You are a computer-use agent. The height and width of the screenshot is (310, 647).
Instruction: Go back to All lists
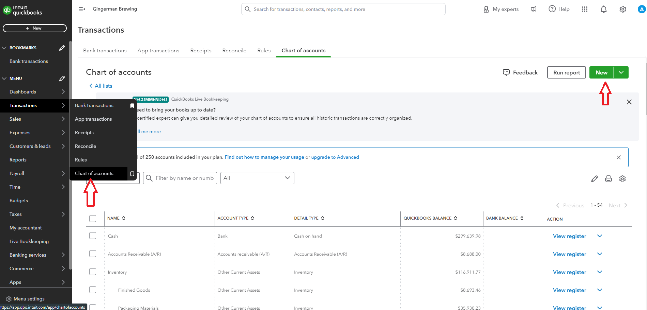pyautogui.click(x=101, y=86)
